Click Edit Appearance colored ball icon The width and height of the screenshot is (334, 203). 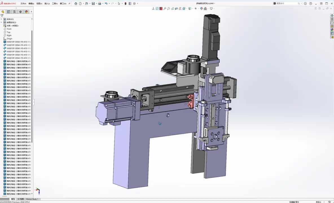tap(201, 8)
